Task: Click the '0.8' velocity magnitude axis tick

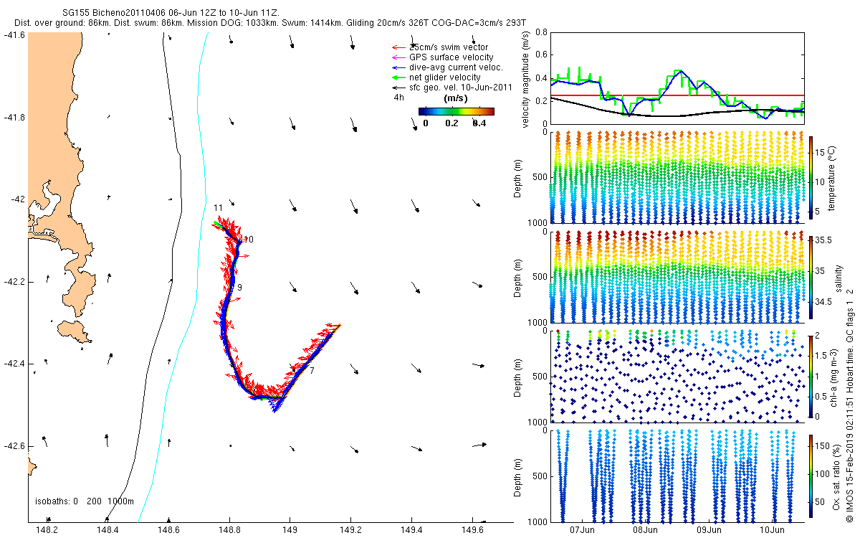Action: (x=540, y=32)
